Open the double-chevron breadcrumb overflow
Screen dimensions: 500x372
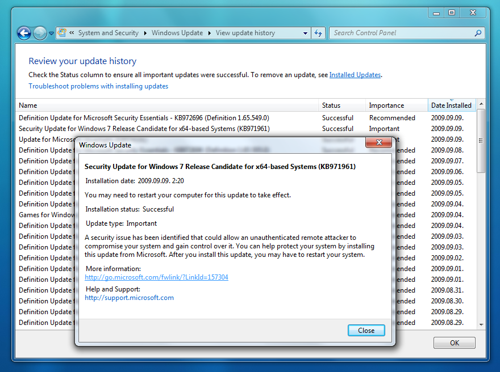click(x=72, y=33)
